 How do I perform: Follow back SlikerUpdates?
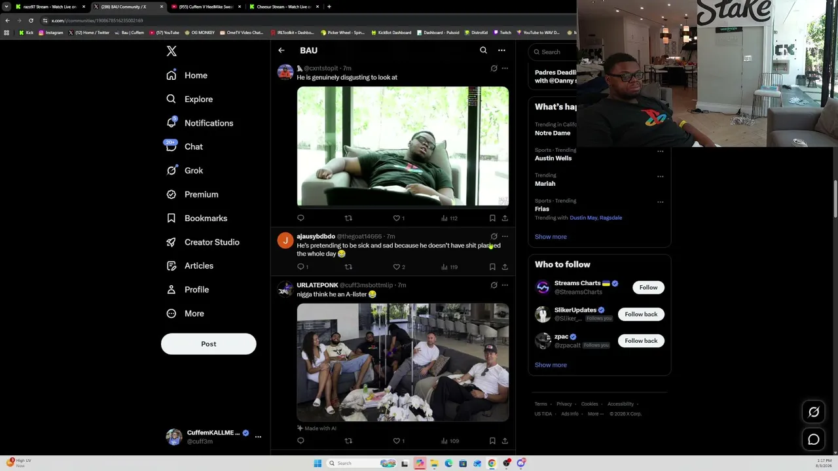tap(641, 314)
